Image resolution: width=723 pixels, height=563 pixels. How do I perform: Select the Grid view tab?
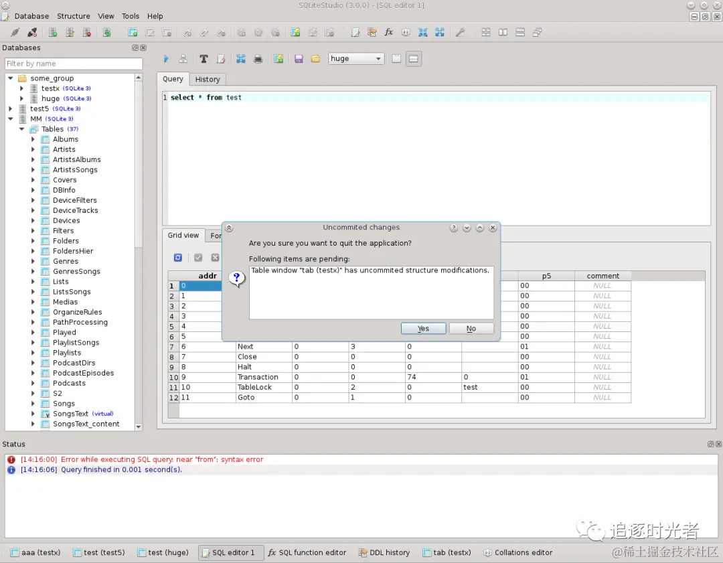coord(183,235)
